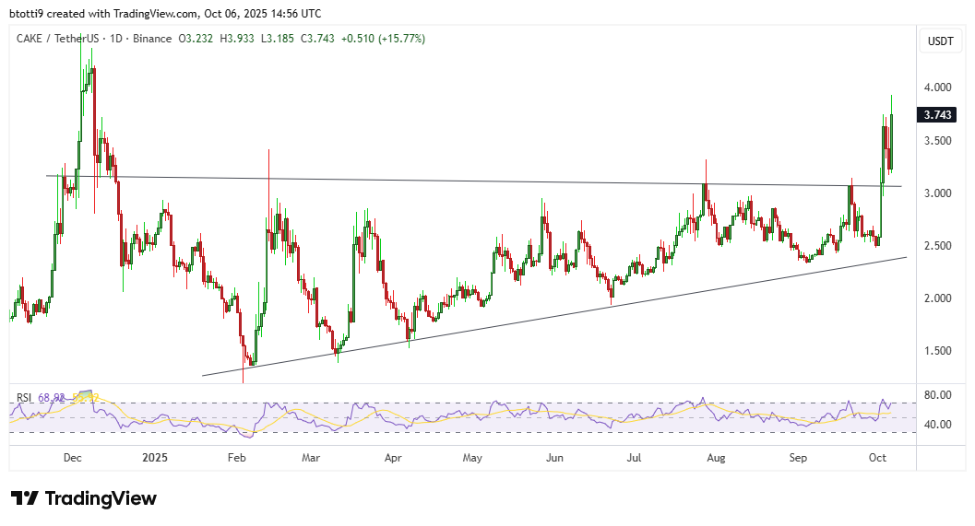This screenshot has width=975, height=526.
Task: Click the May label on time axis
Action: [x=472, y=457]
